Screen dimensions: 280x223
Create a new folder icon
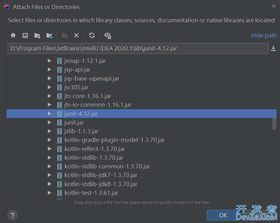(65, 35)
